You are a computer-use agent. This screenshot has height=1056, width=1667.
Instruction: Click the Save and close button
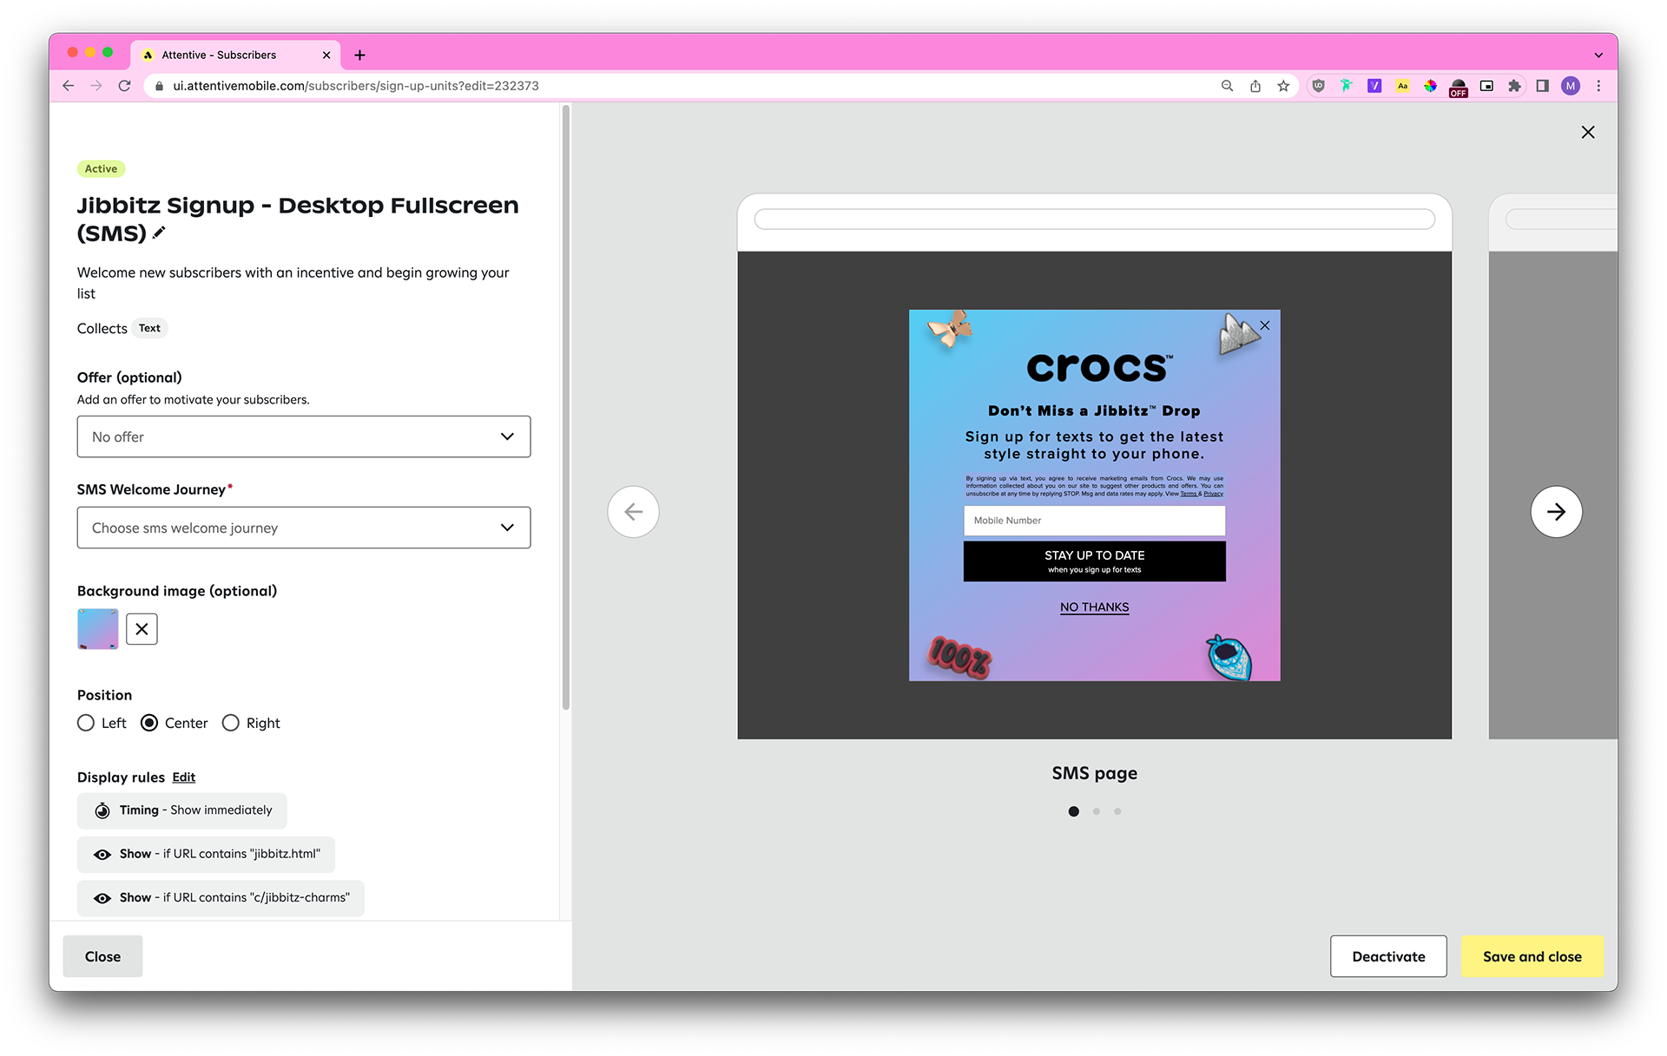tap(1532, 956)
